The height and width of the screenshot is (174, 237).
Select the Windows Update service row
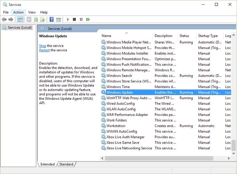pos(166,92)
